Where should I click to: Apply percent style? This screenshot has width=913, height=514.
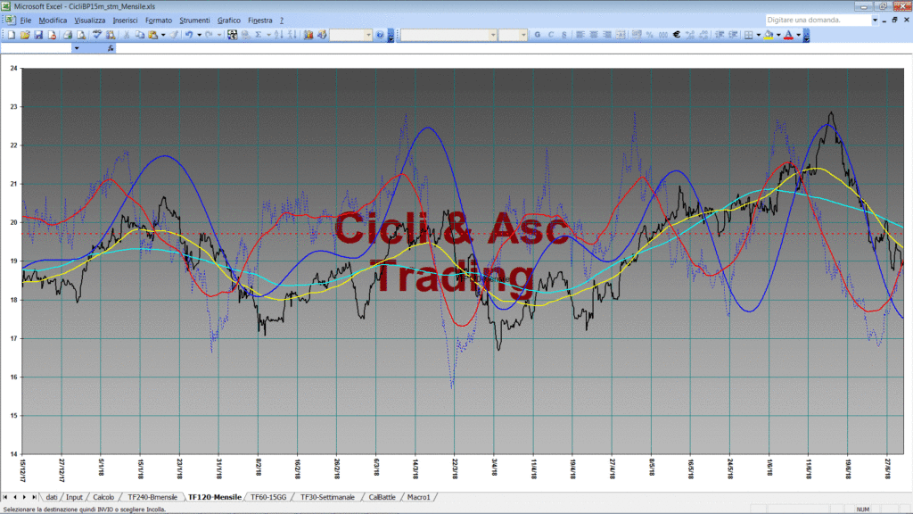tap(650, 35)
